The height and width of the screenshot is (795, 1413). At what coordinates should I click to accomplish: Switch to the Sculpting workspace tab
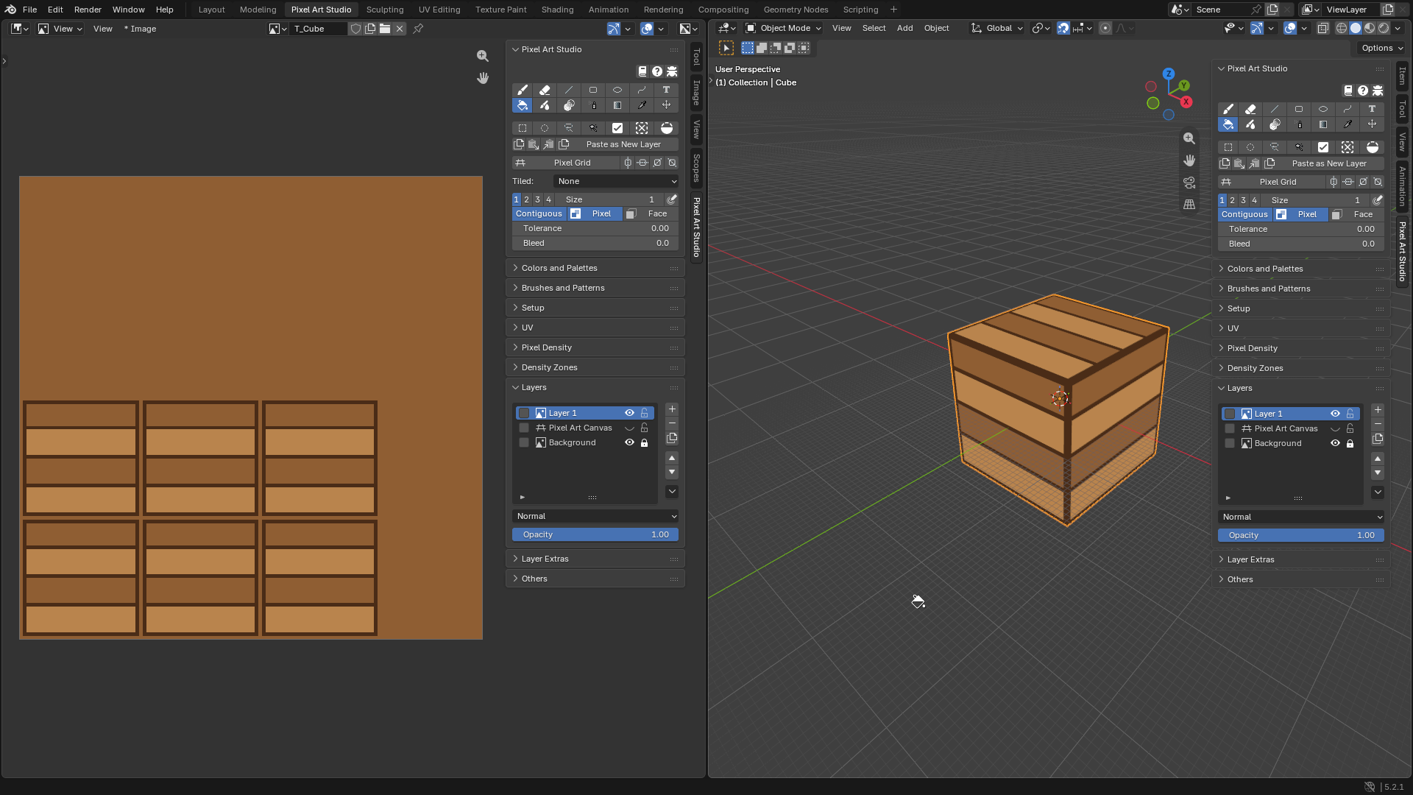[x=385, y=10]
